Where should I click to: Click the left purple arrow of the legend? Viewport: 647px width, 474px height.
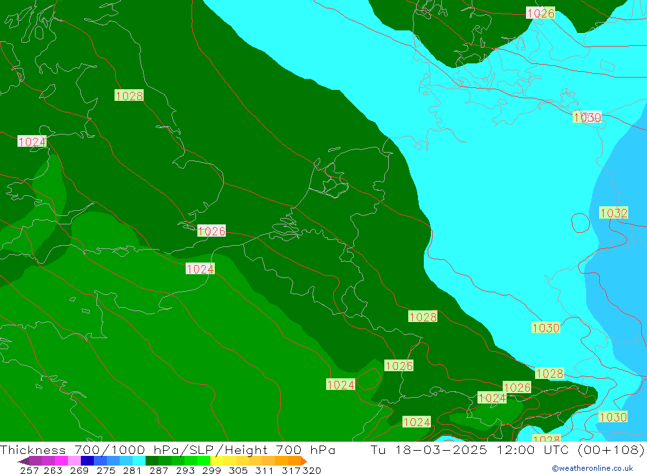(23, 461)
